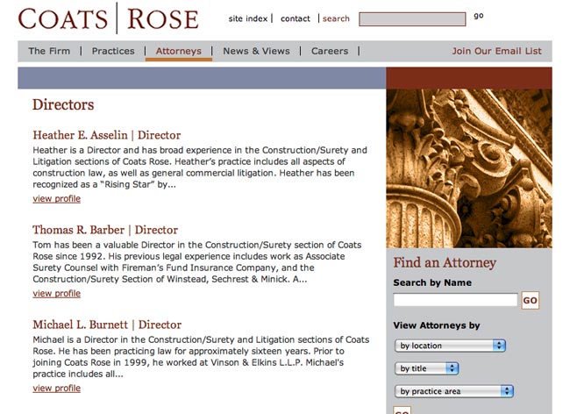Image resolution: width=570 pixels, height=414 pixels.
Task: Select the Attorneys menu item
Action: coord(179,51)
